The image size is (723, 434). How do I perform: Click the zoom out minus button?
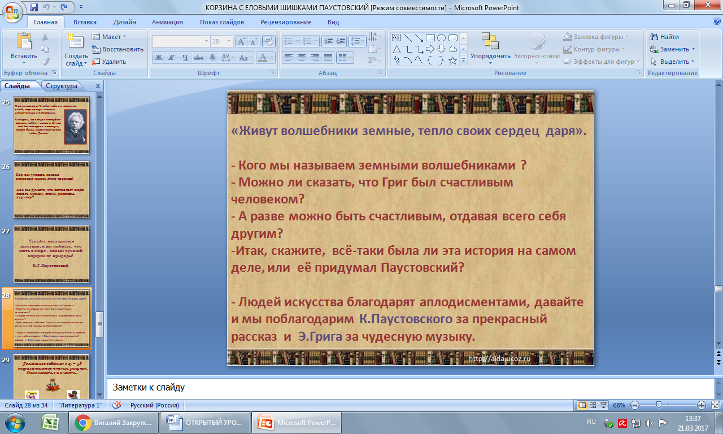635,405
